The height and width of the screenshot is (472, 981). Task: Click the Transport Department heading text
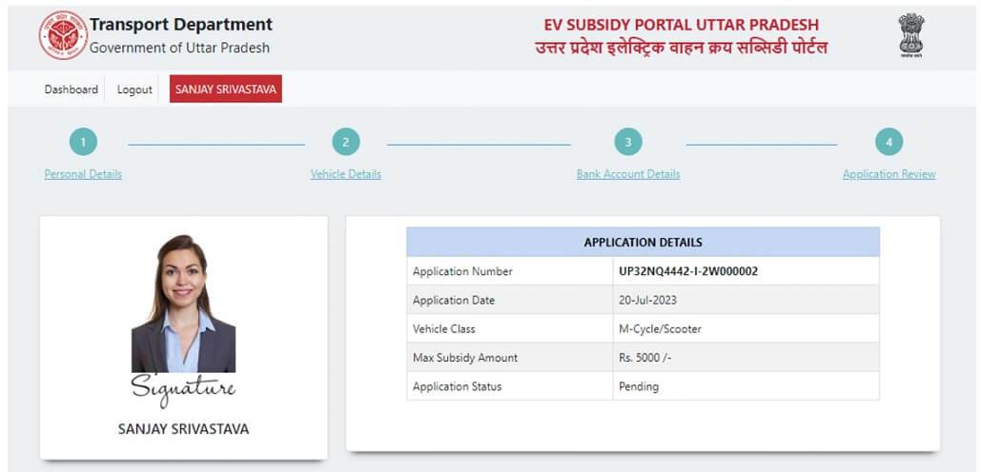[x=181, y=25]
